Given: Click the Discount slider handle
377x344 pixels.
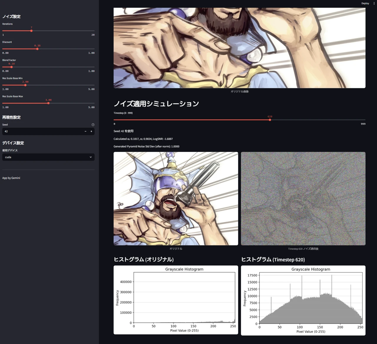Looking at the screenshot, I should [x=37, y=49].
